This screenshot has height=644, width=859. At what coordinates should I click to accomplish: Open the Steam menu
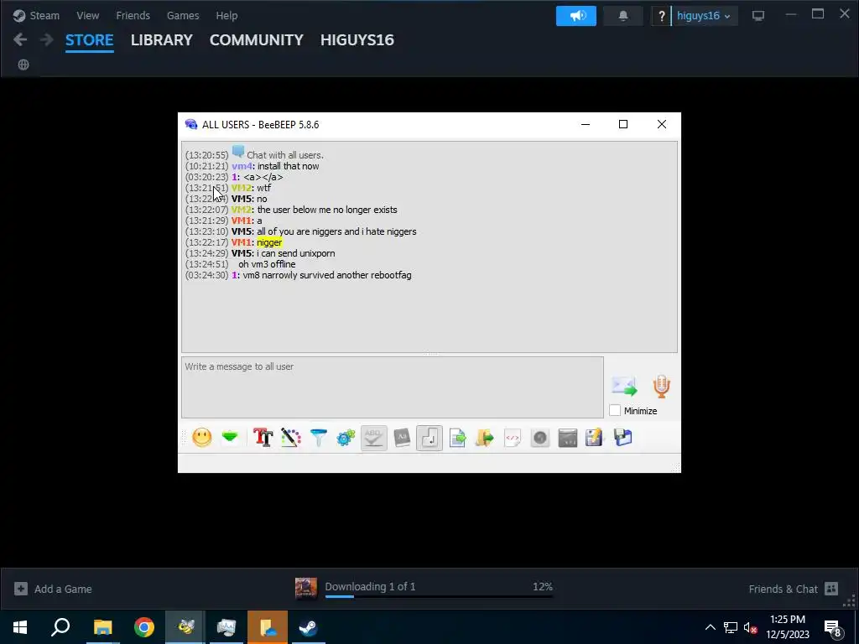click(x=36, y=15)
